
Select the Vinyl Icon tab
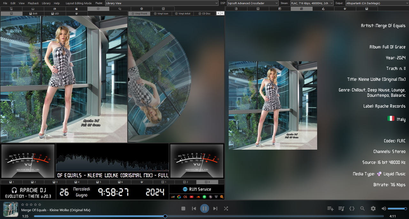pyautogui.click(x=161, y=14)
